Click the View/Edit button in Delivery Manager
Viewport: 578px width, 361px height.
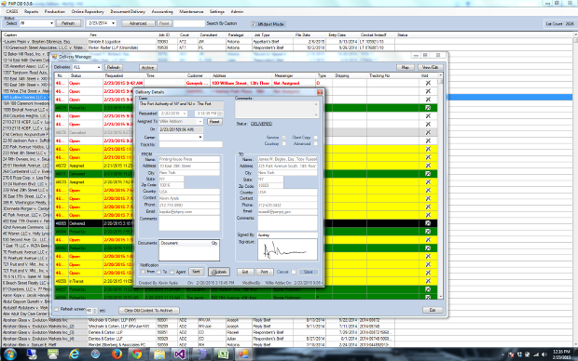pos(430,67)
